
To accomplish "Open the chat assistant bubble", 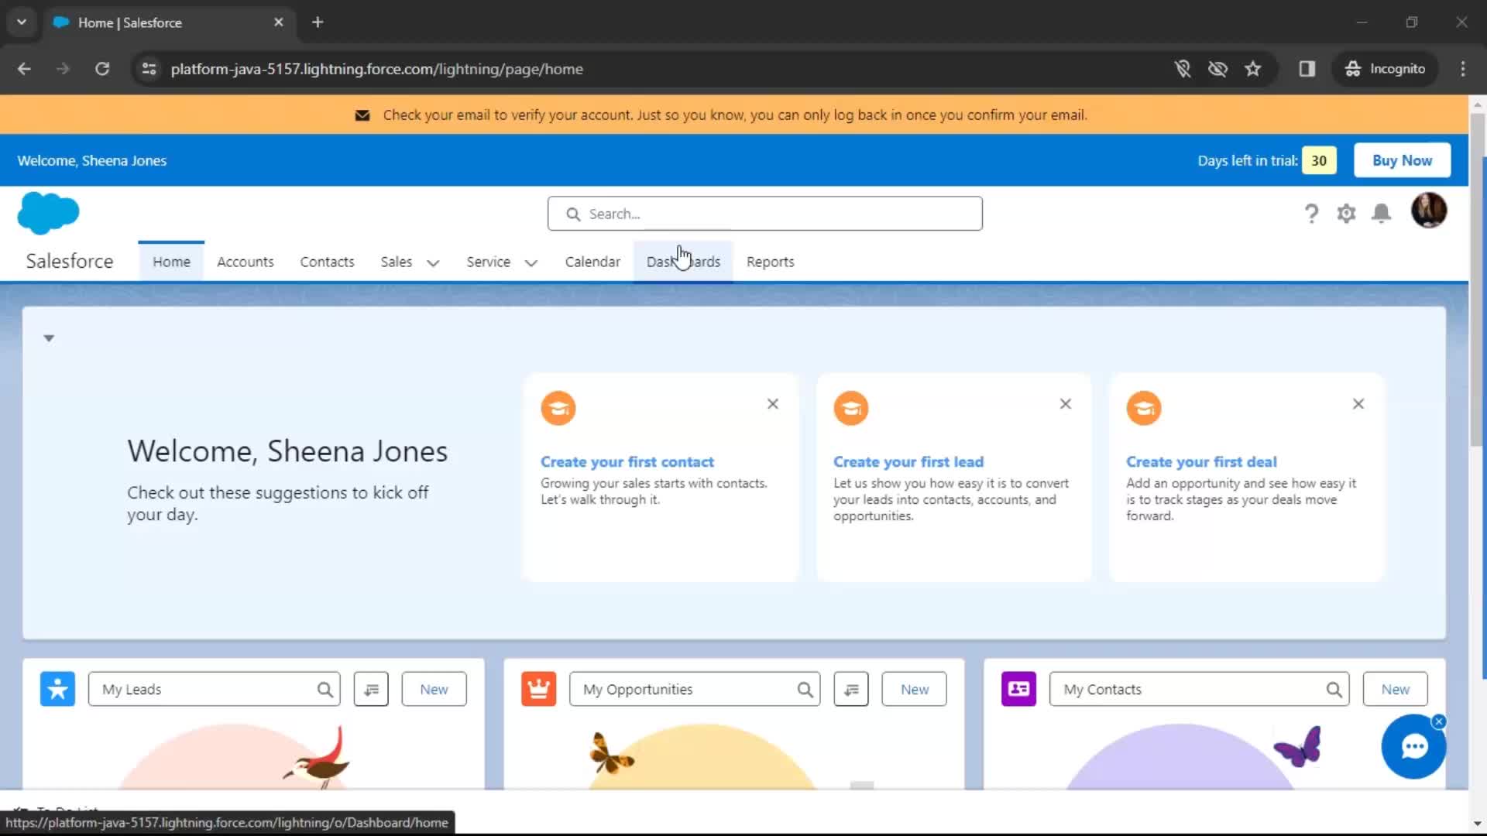I will coord(1413,747).
